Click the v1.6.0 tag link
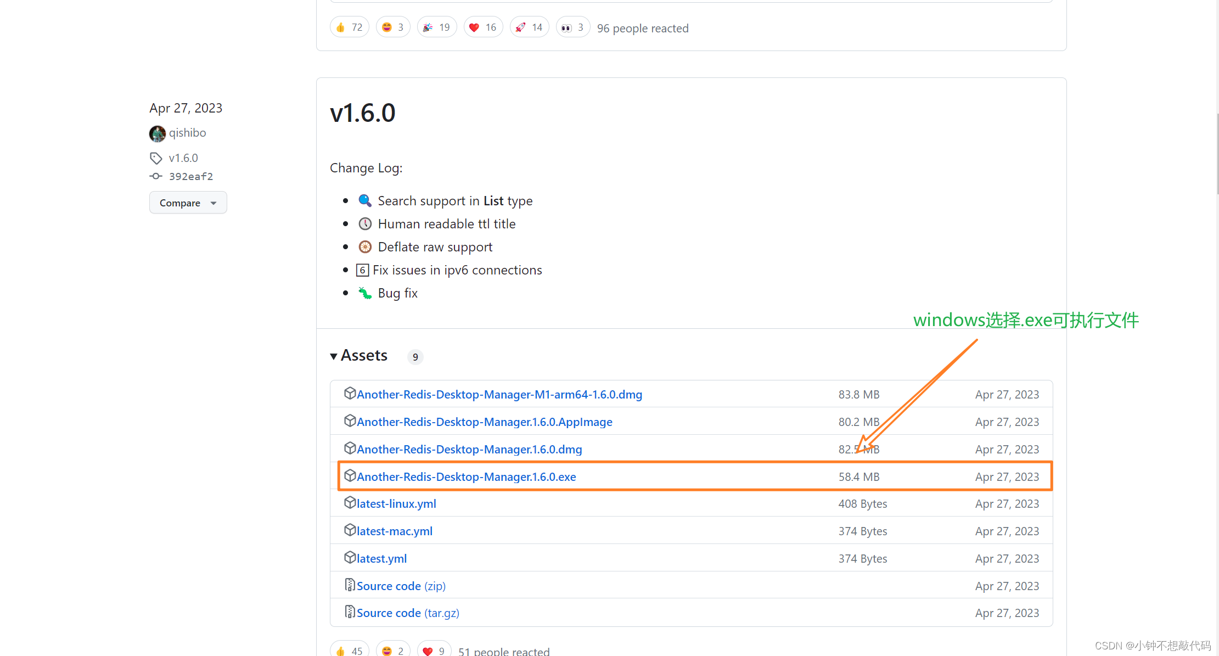Viewport: 1219px width, 656px height. point(182,157)
